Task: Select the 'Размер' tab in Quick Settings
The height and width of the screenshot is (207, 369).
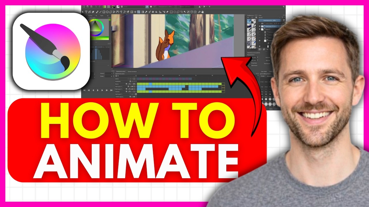Action: [263, 76]
